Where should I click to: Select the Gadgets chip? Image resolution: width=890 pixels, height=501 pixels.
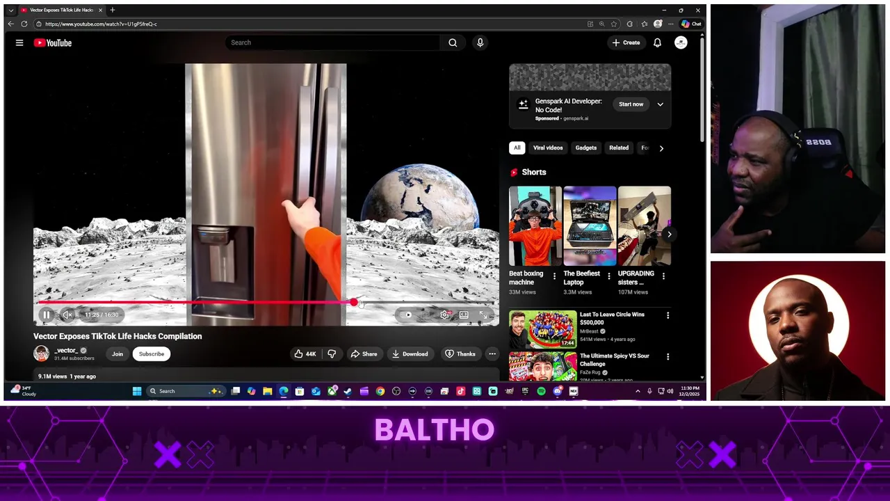(x=586, y=148)
